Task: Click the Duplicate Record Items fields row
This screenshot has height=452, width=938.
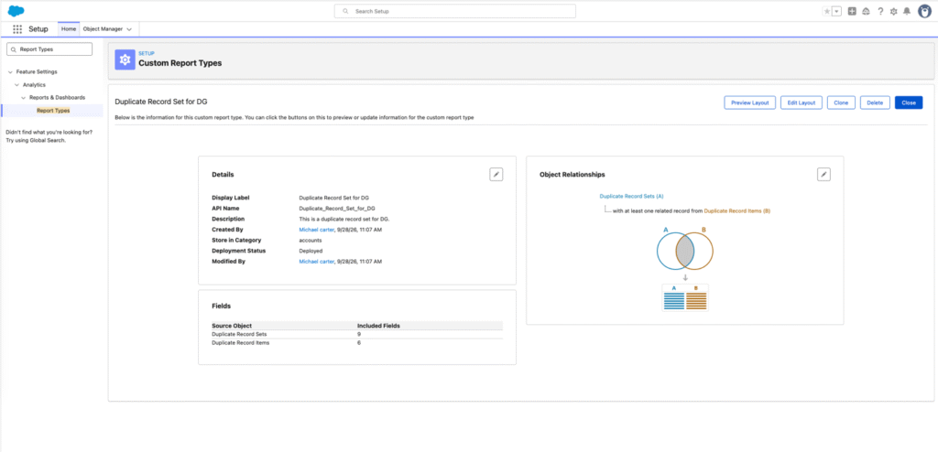Action: 357,342
